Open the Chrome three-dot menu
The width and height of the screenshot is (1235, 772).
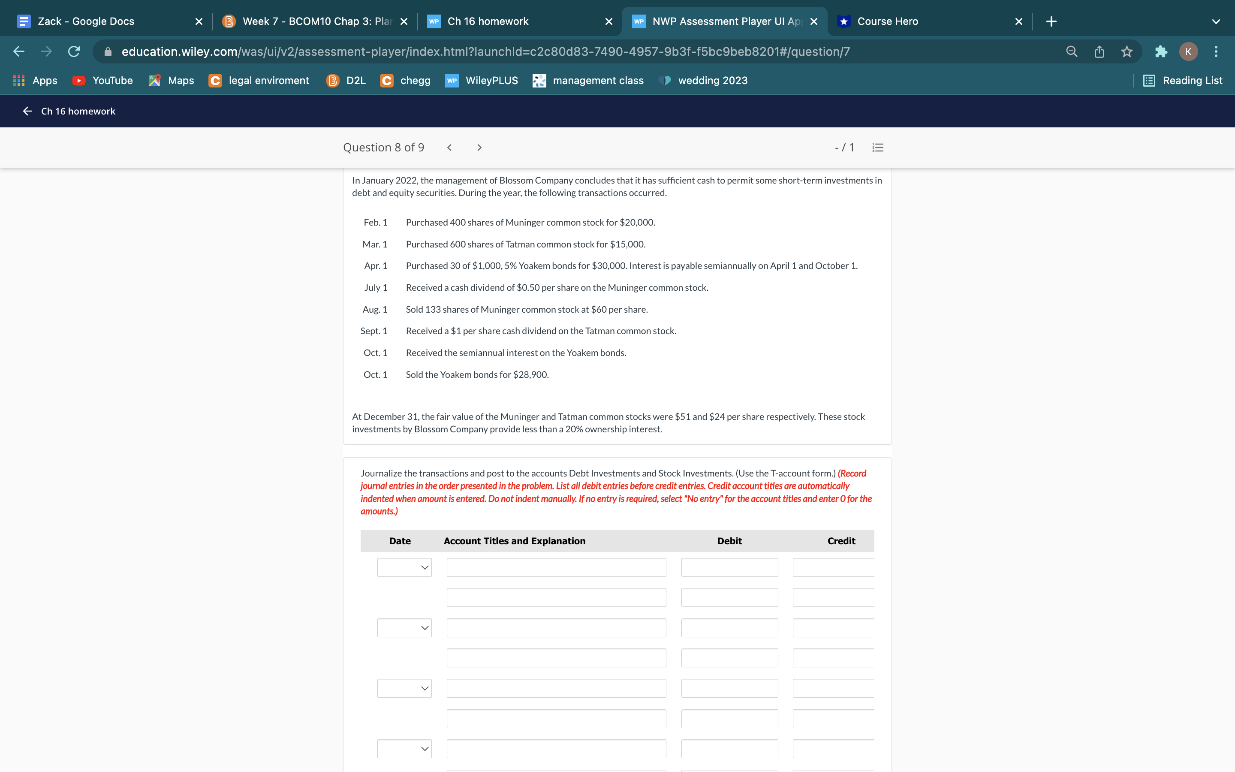click(x=1216, y=51)
